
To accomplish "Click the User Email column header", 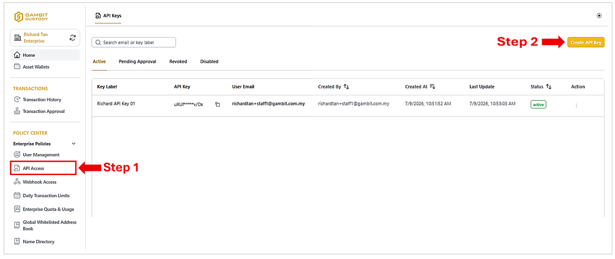I will (243, 87).
